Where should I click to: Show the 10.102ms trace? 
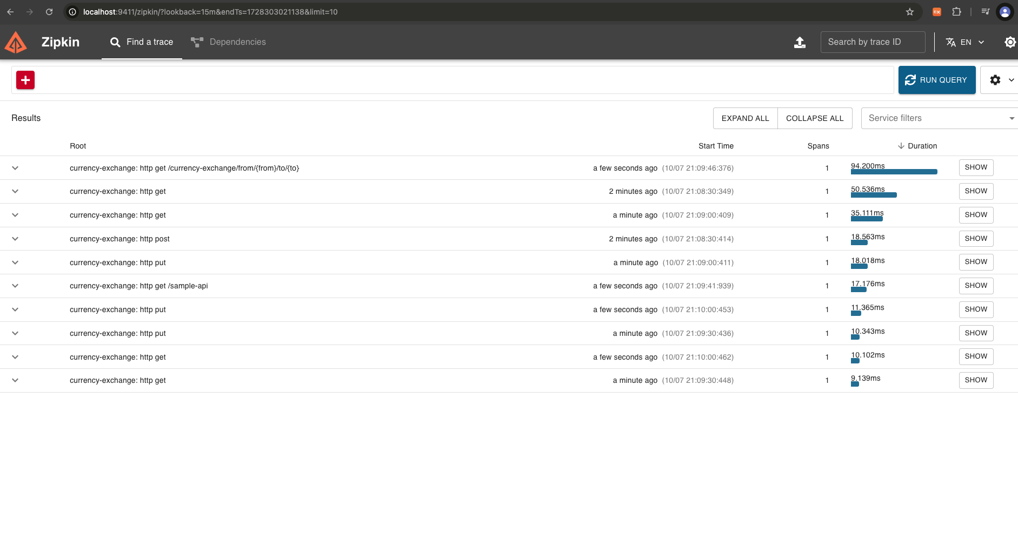[976, 356]
